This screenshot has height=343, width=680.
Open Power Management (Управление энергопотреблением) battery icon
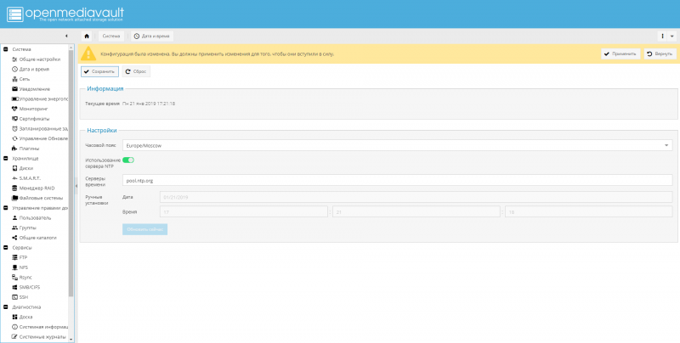pos(14,99)
